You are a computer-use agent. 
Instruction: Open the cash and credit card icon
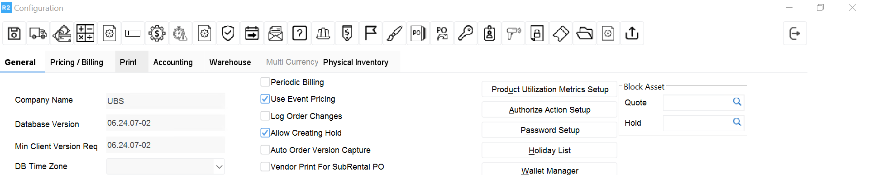coord(62,33)
